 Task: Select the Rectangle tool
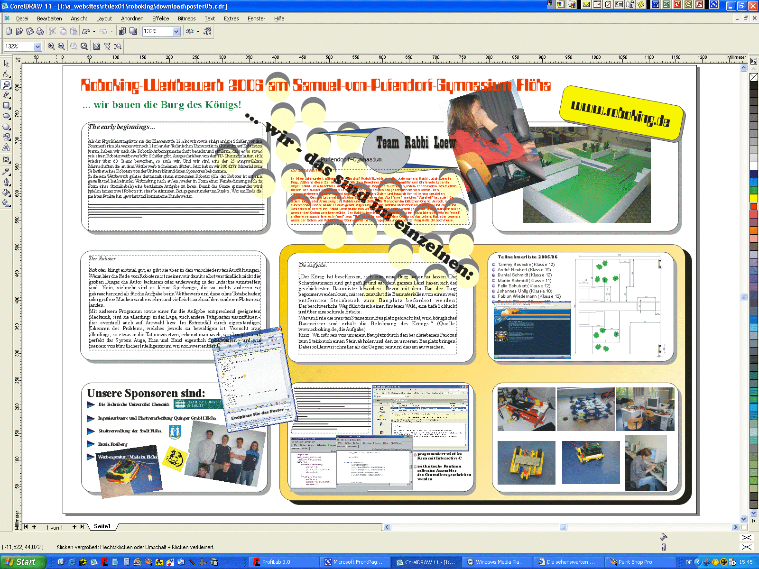pos(6,105)
